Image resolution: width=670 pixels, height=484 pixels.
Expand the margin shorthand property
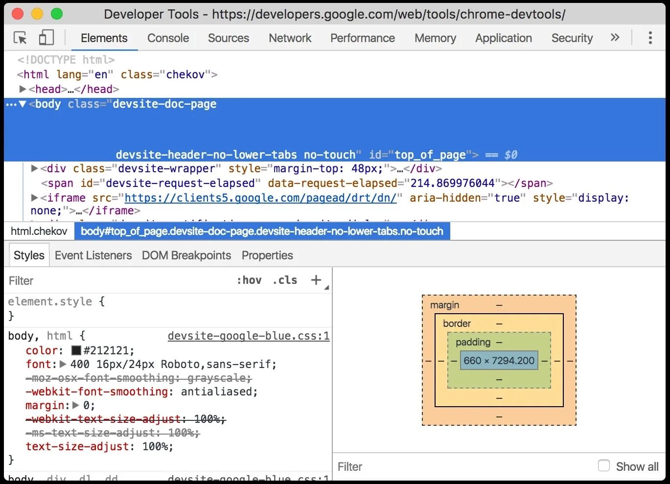click(76, 405)
